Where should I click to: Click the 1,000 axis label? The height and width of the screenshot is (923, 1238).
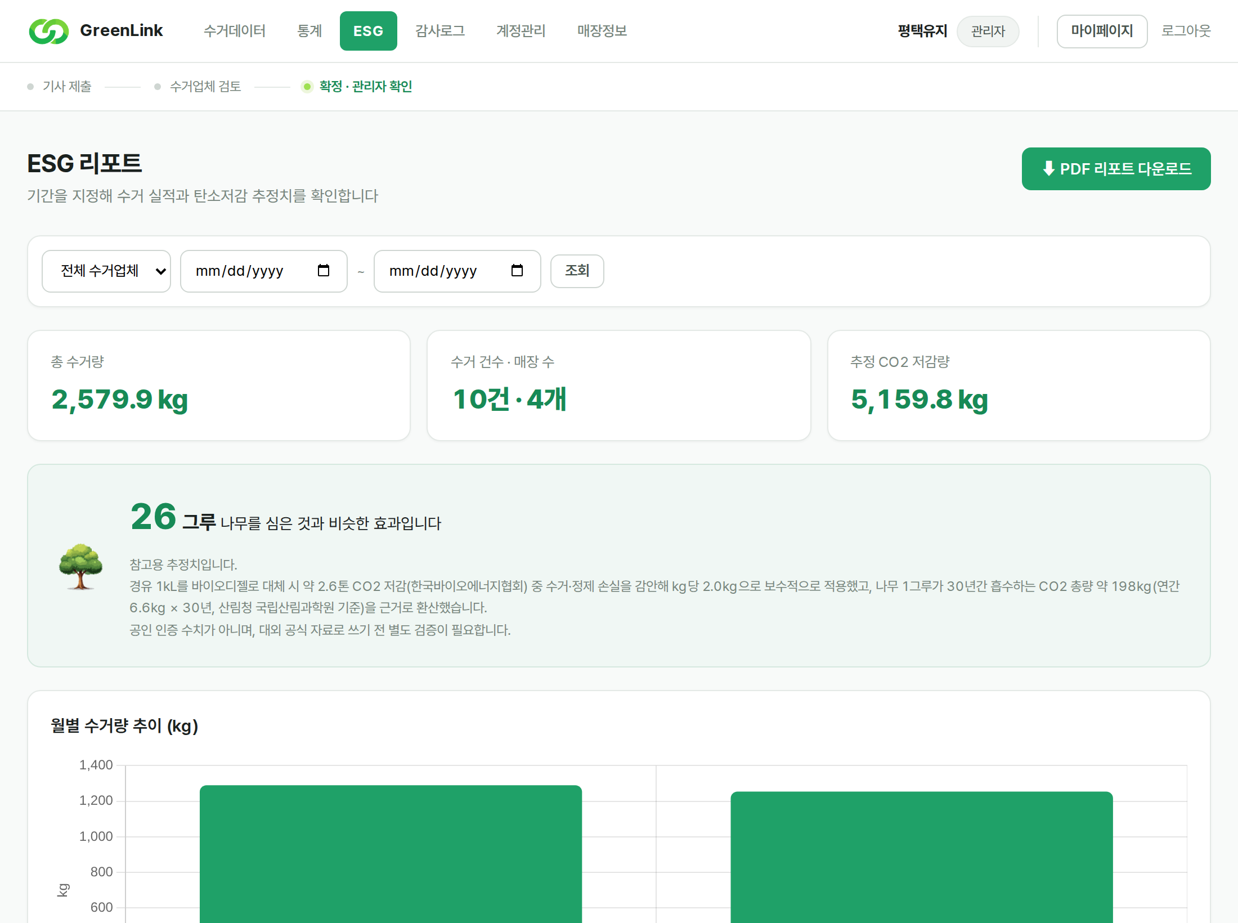96,836
